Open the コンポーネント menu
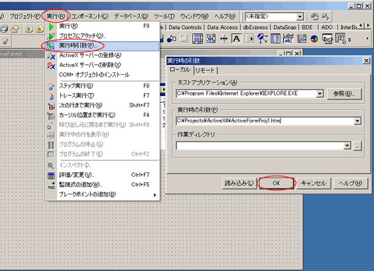374x271 pixels. [90, 16]
